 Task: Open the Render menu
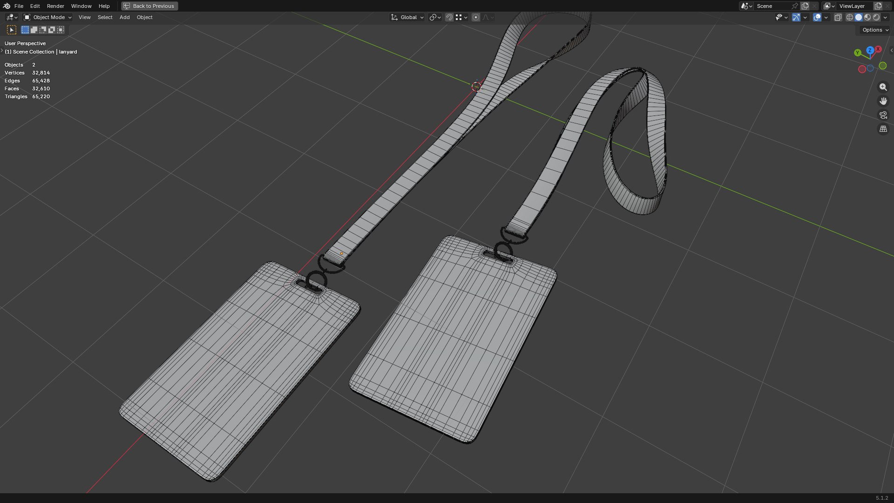coord(55,6)
